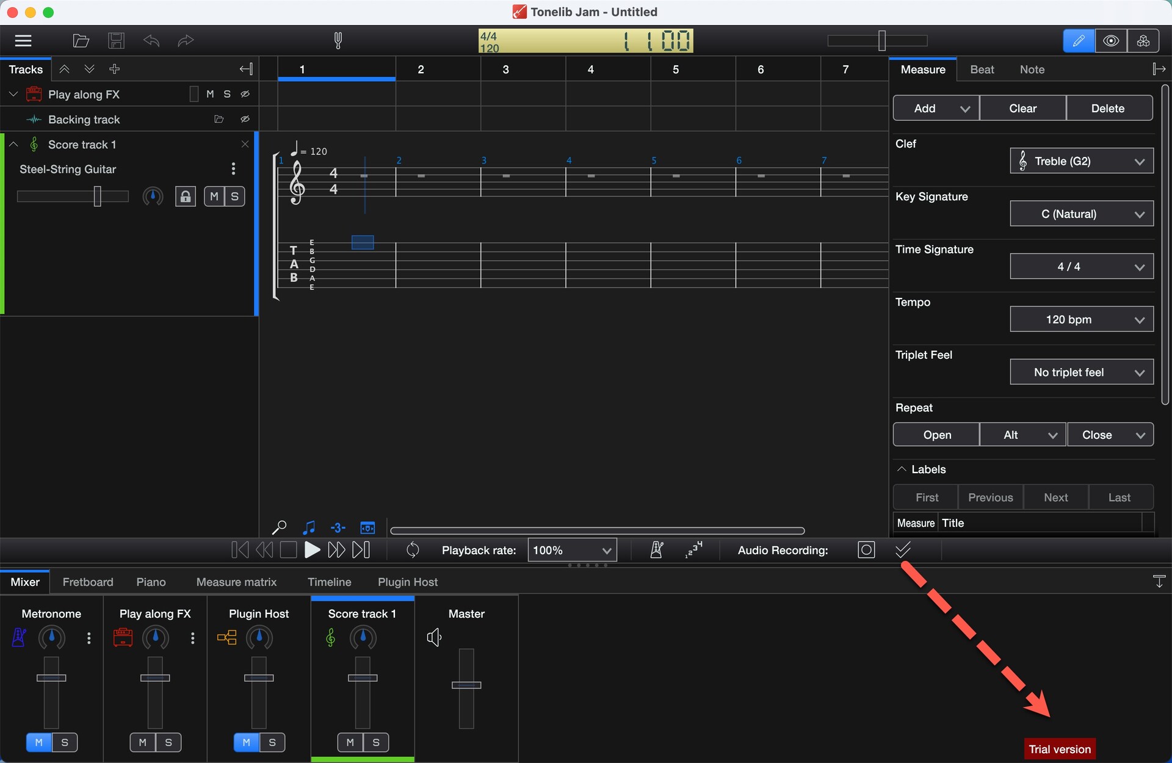Switch to the Beat tab

point(982,70)
